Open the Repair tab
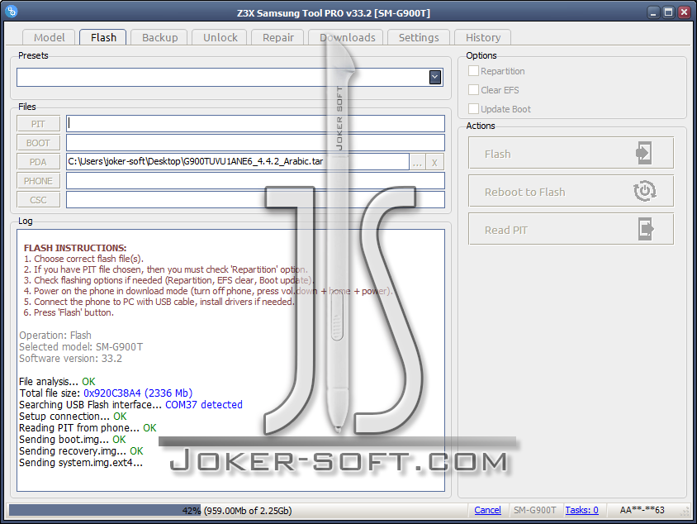Screen dimensions: 697x524 pyautogui.click(x=277, y=38)
